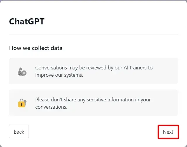Select the AI trainers review info card
Viewport: 187px width, 147px height.
tap(93, 71)
